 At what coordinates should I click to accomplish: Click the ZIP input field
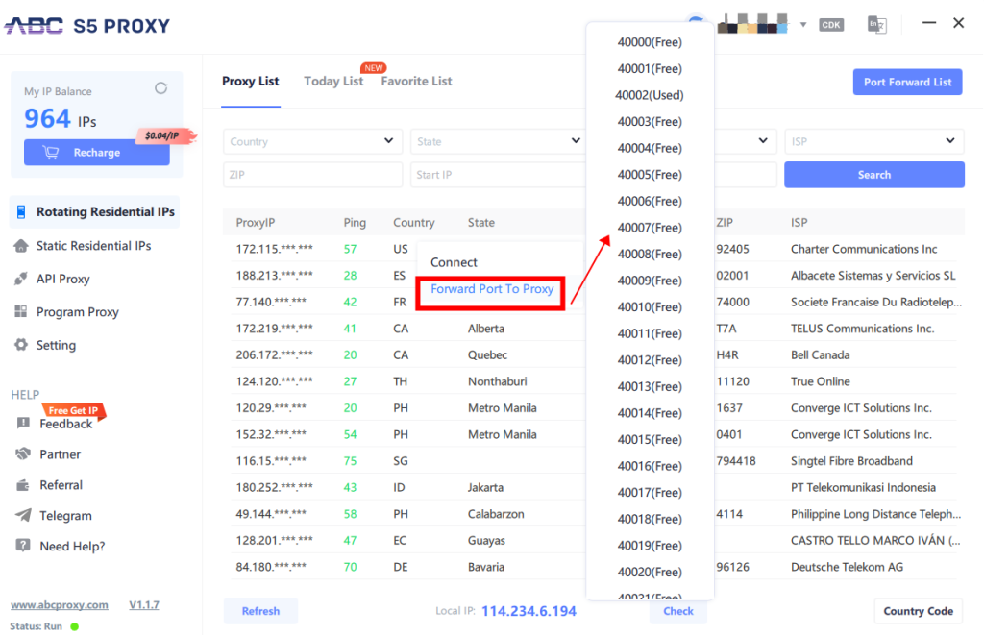coord(312,175)
